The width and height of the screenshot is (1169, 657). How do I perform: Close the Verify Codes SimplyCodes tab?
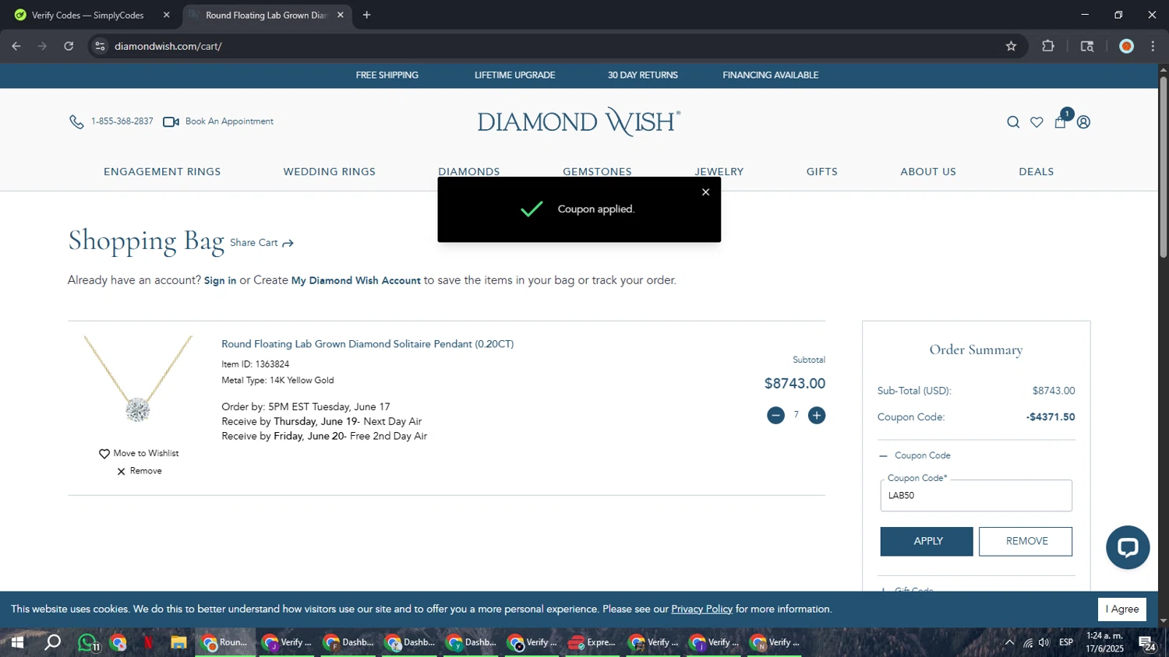[x=166, y=15]
